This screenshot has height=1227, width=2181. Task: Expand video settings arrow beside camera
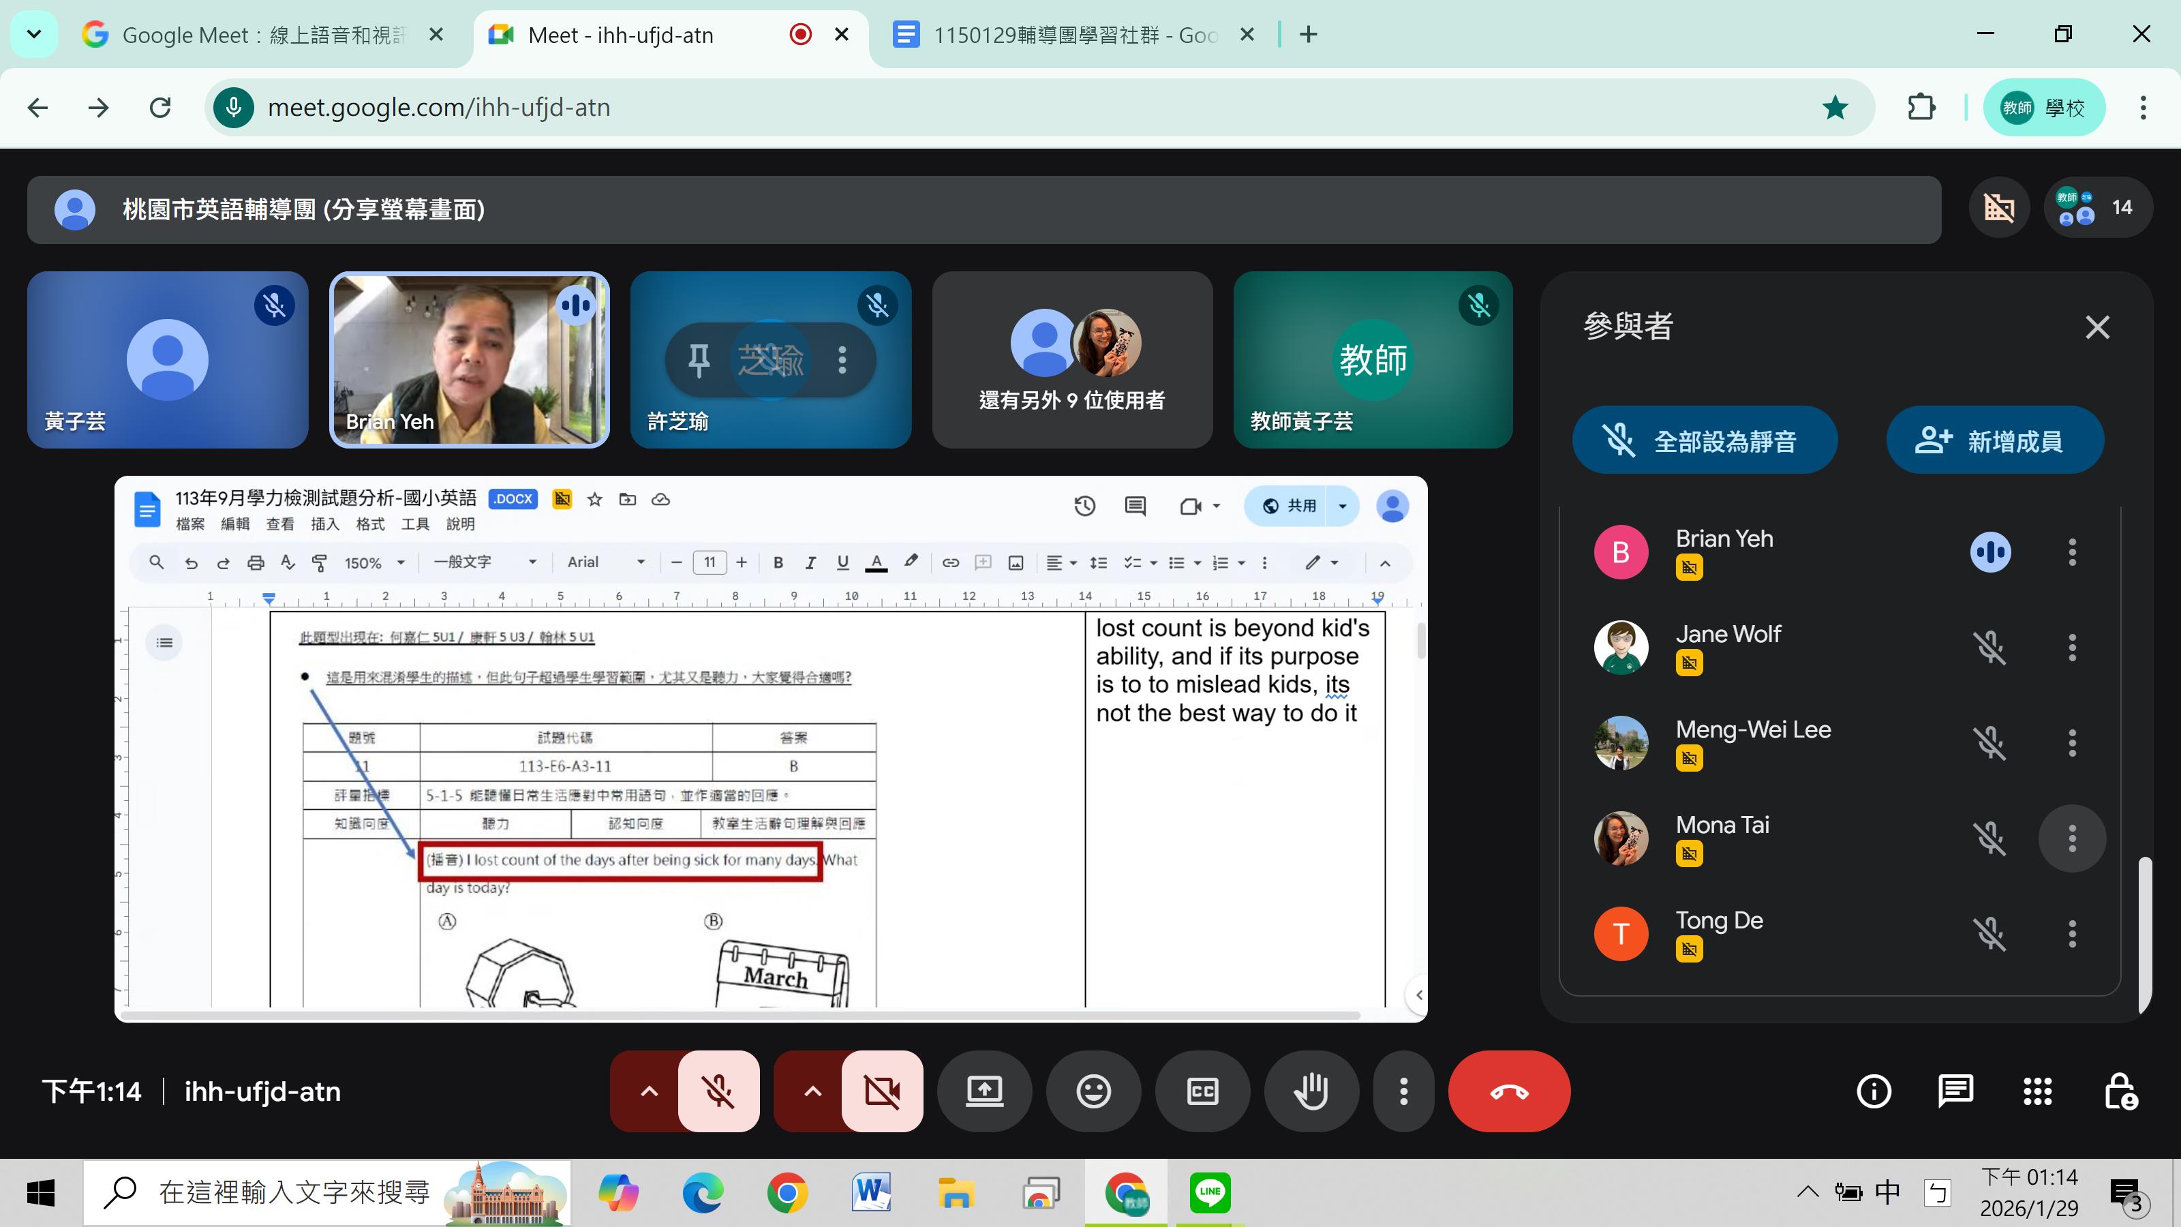(812, 1091)
